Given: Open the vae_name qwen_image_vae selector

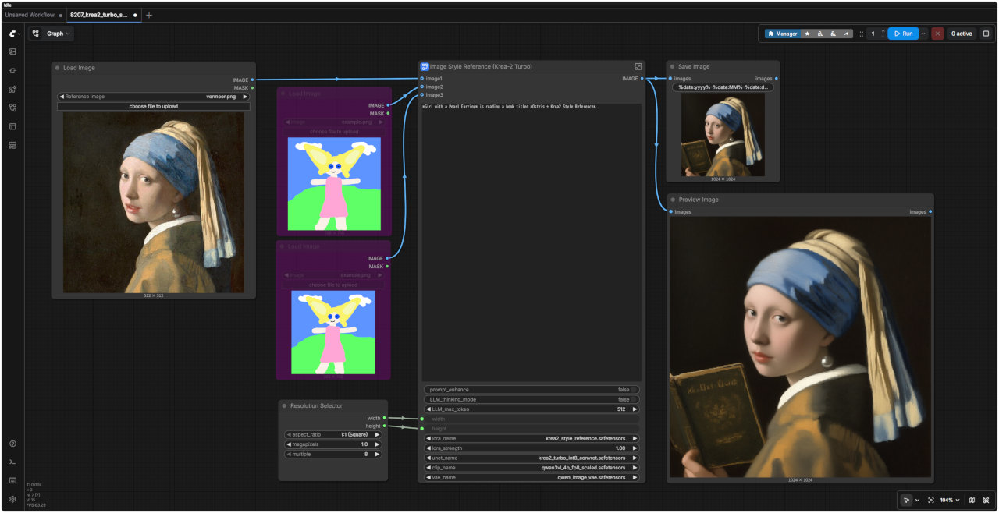Looking at the screenshot, I should [531, 477].
